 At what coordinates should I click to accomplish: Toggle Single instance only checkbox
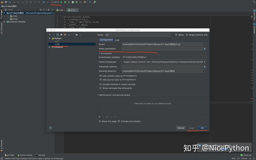pos(187,35)
